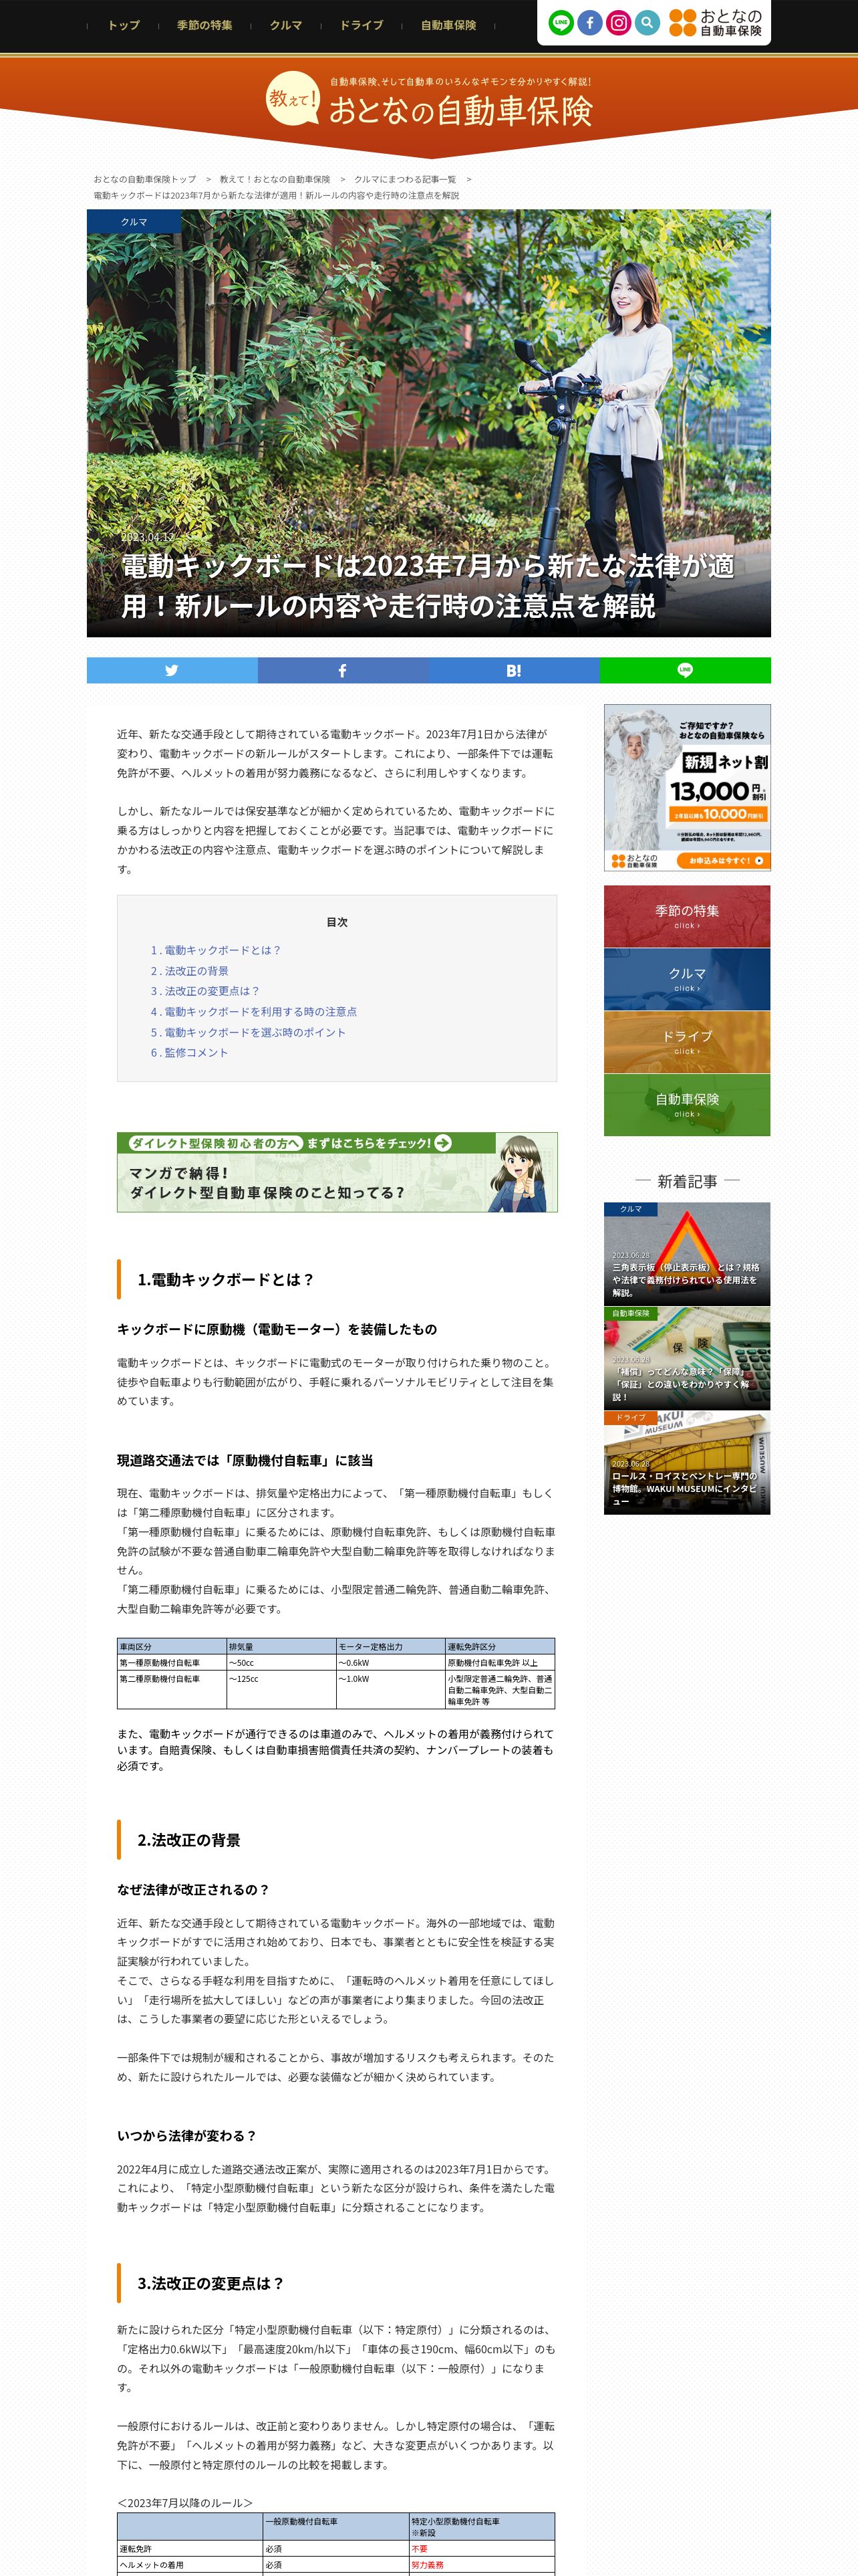Share article via Facebook bar

[x=343, y=670]
